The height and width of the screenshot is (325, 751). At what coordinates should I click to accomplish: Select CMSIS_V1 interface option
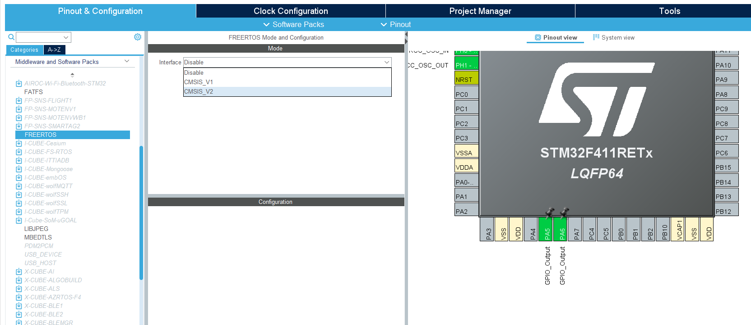coord(287,82)
